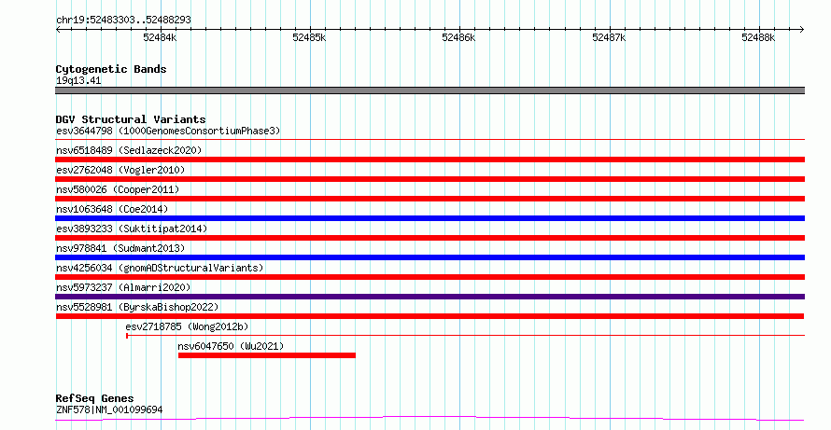The width and height of the screenshot is (831, 430).
Task: Select the red bar for nsv4256034
Action: click(x=430, y=277)
